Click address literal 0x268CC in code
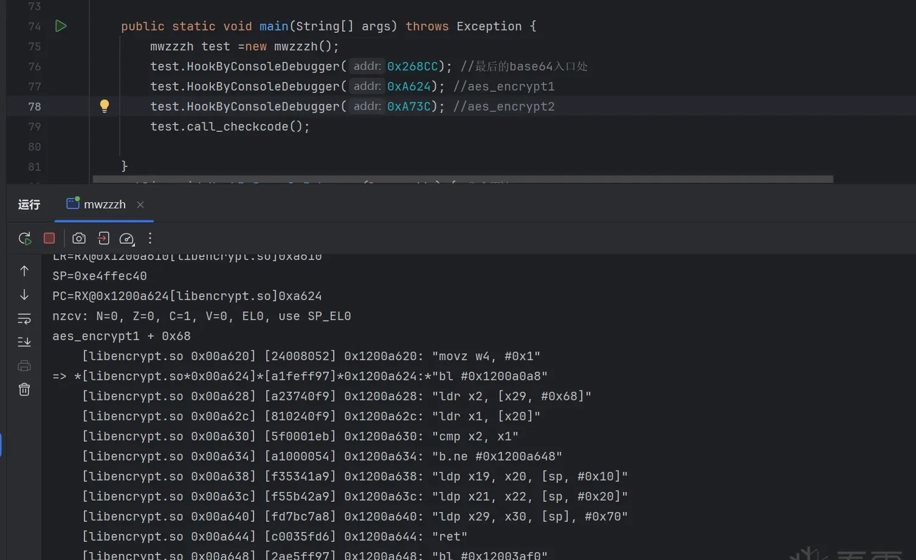The image size is (916, 560). 412,66
